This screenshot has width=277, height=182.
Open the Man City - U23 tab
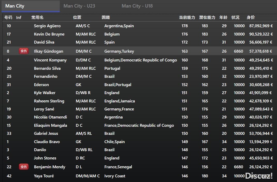point(79,6)
